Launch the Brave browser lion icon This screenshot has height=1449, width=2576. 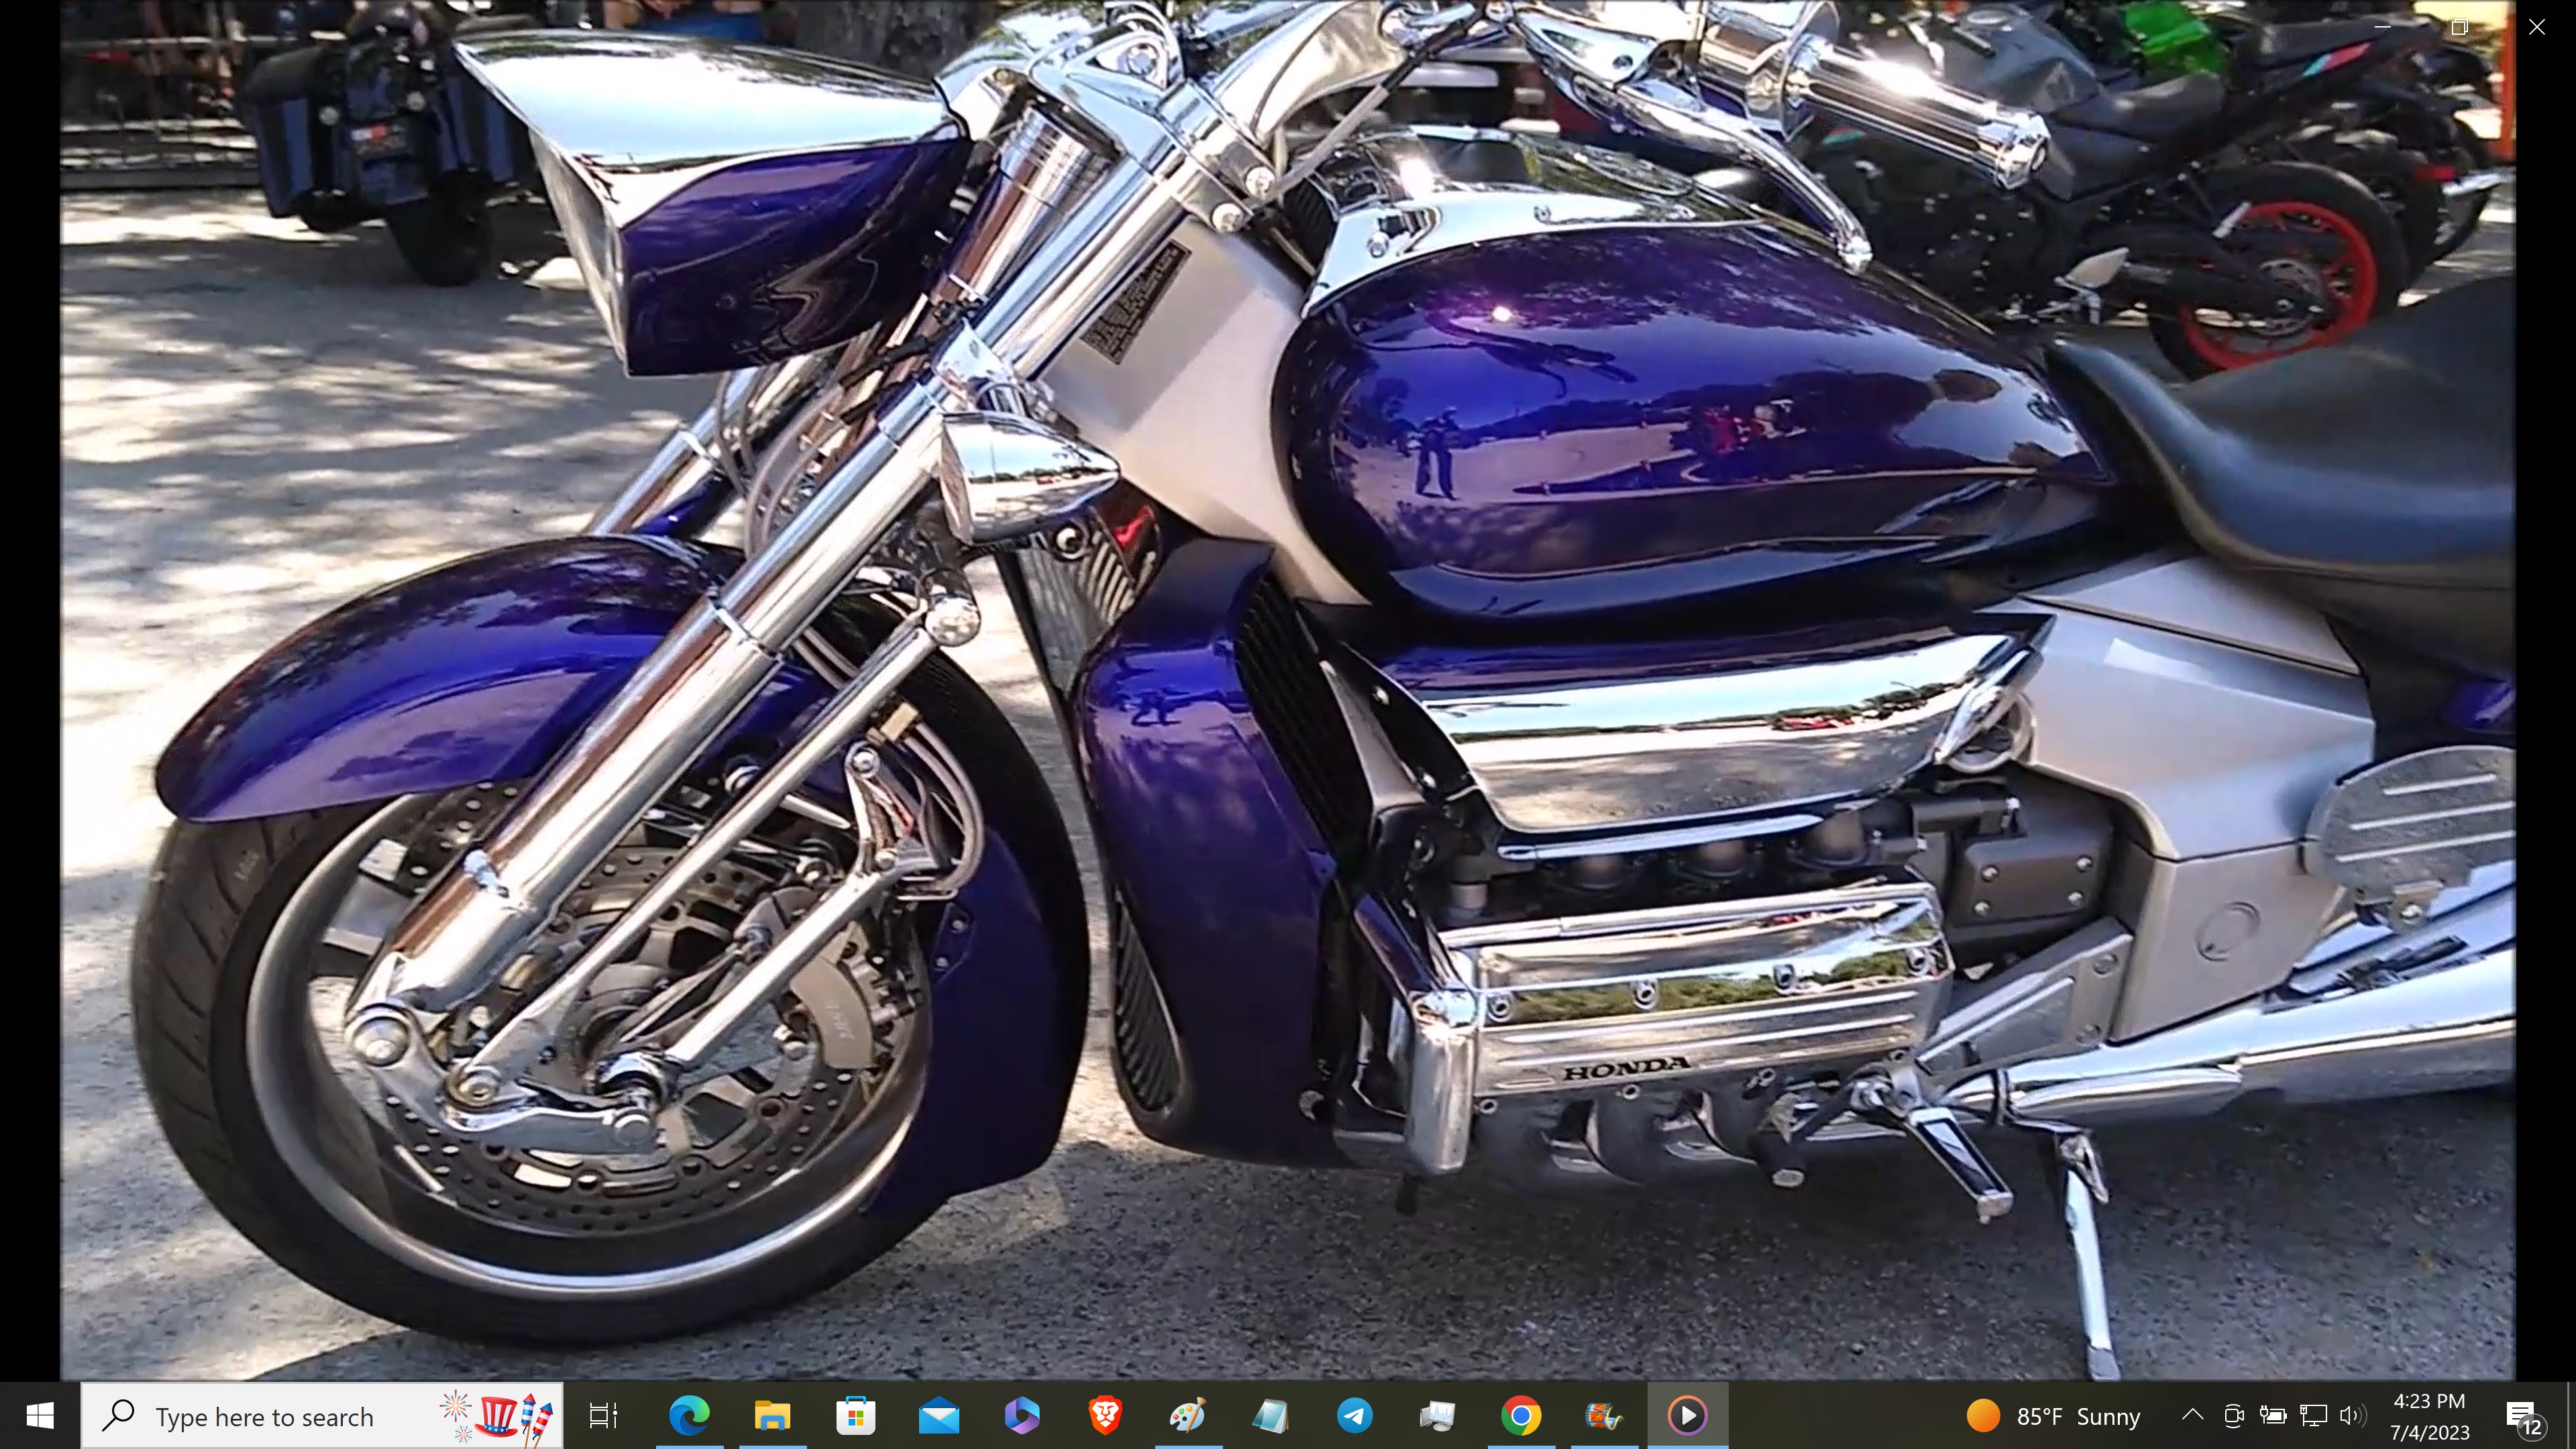point(1105,1415)
